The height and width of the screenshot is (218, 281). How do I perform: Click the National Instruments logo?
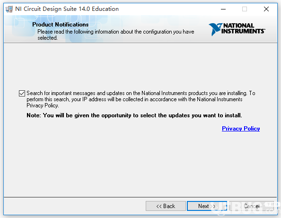(237, 29)
